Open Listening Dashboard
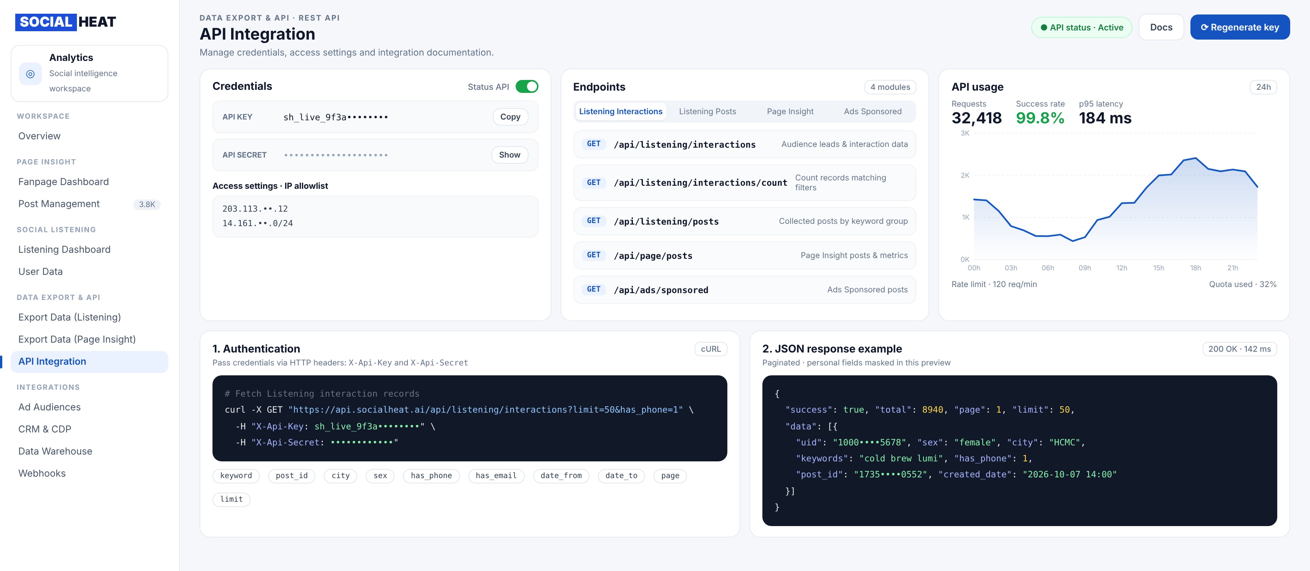 89,250
